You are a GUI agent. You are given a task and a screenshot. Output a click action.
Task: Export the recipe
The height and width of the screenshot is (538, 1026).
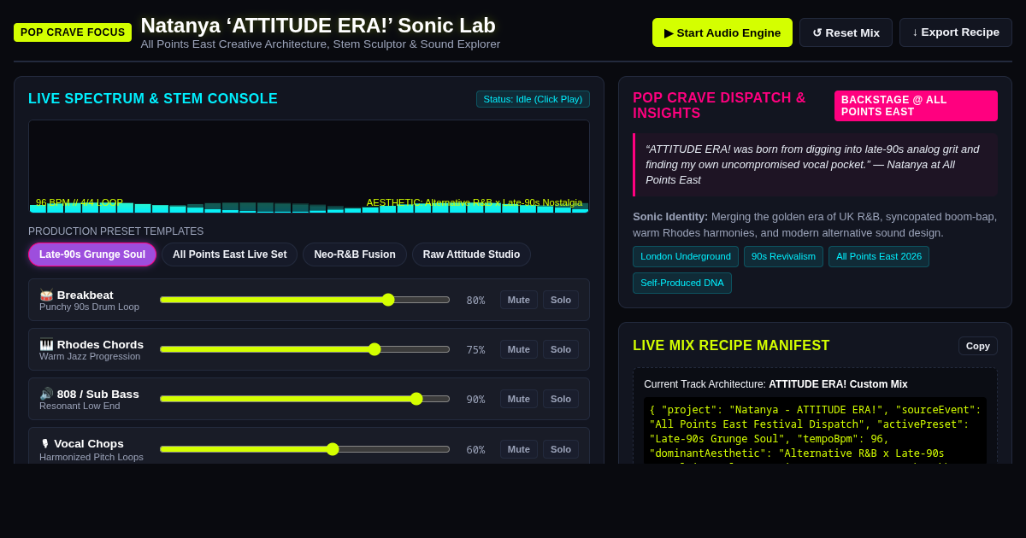click(x=956, y=32)
